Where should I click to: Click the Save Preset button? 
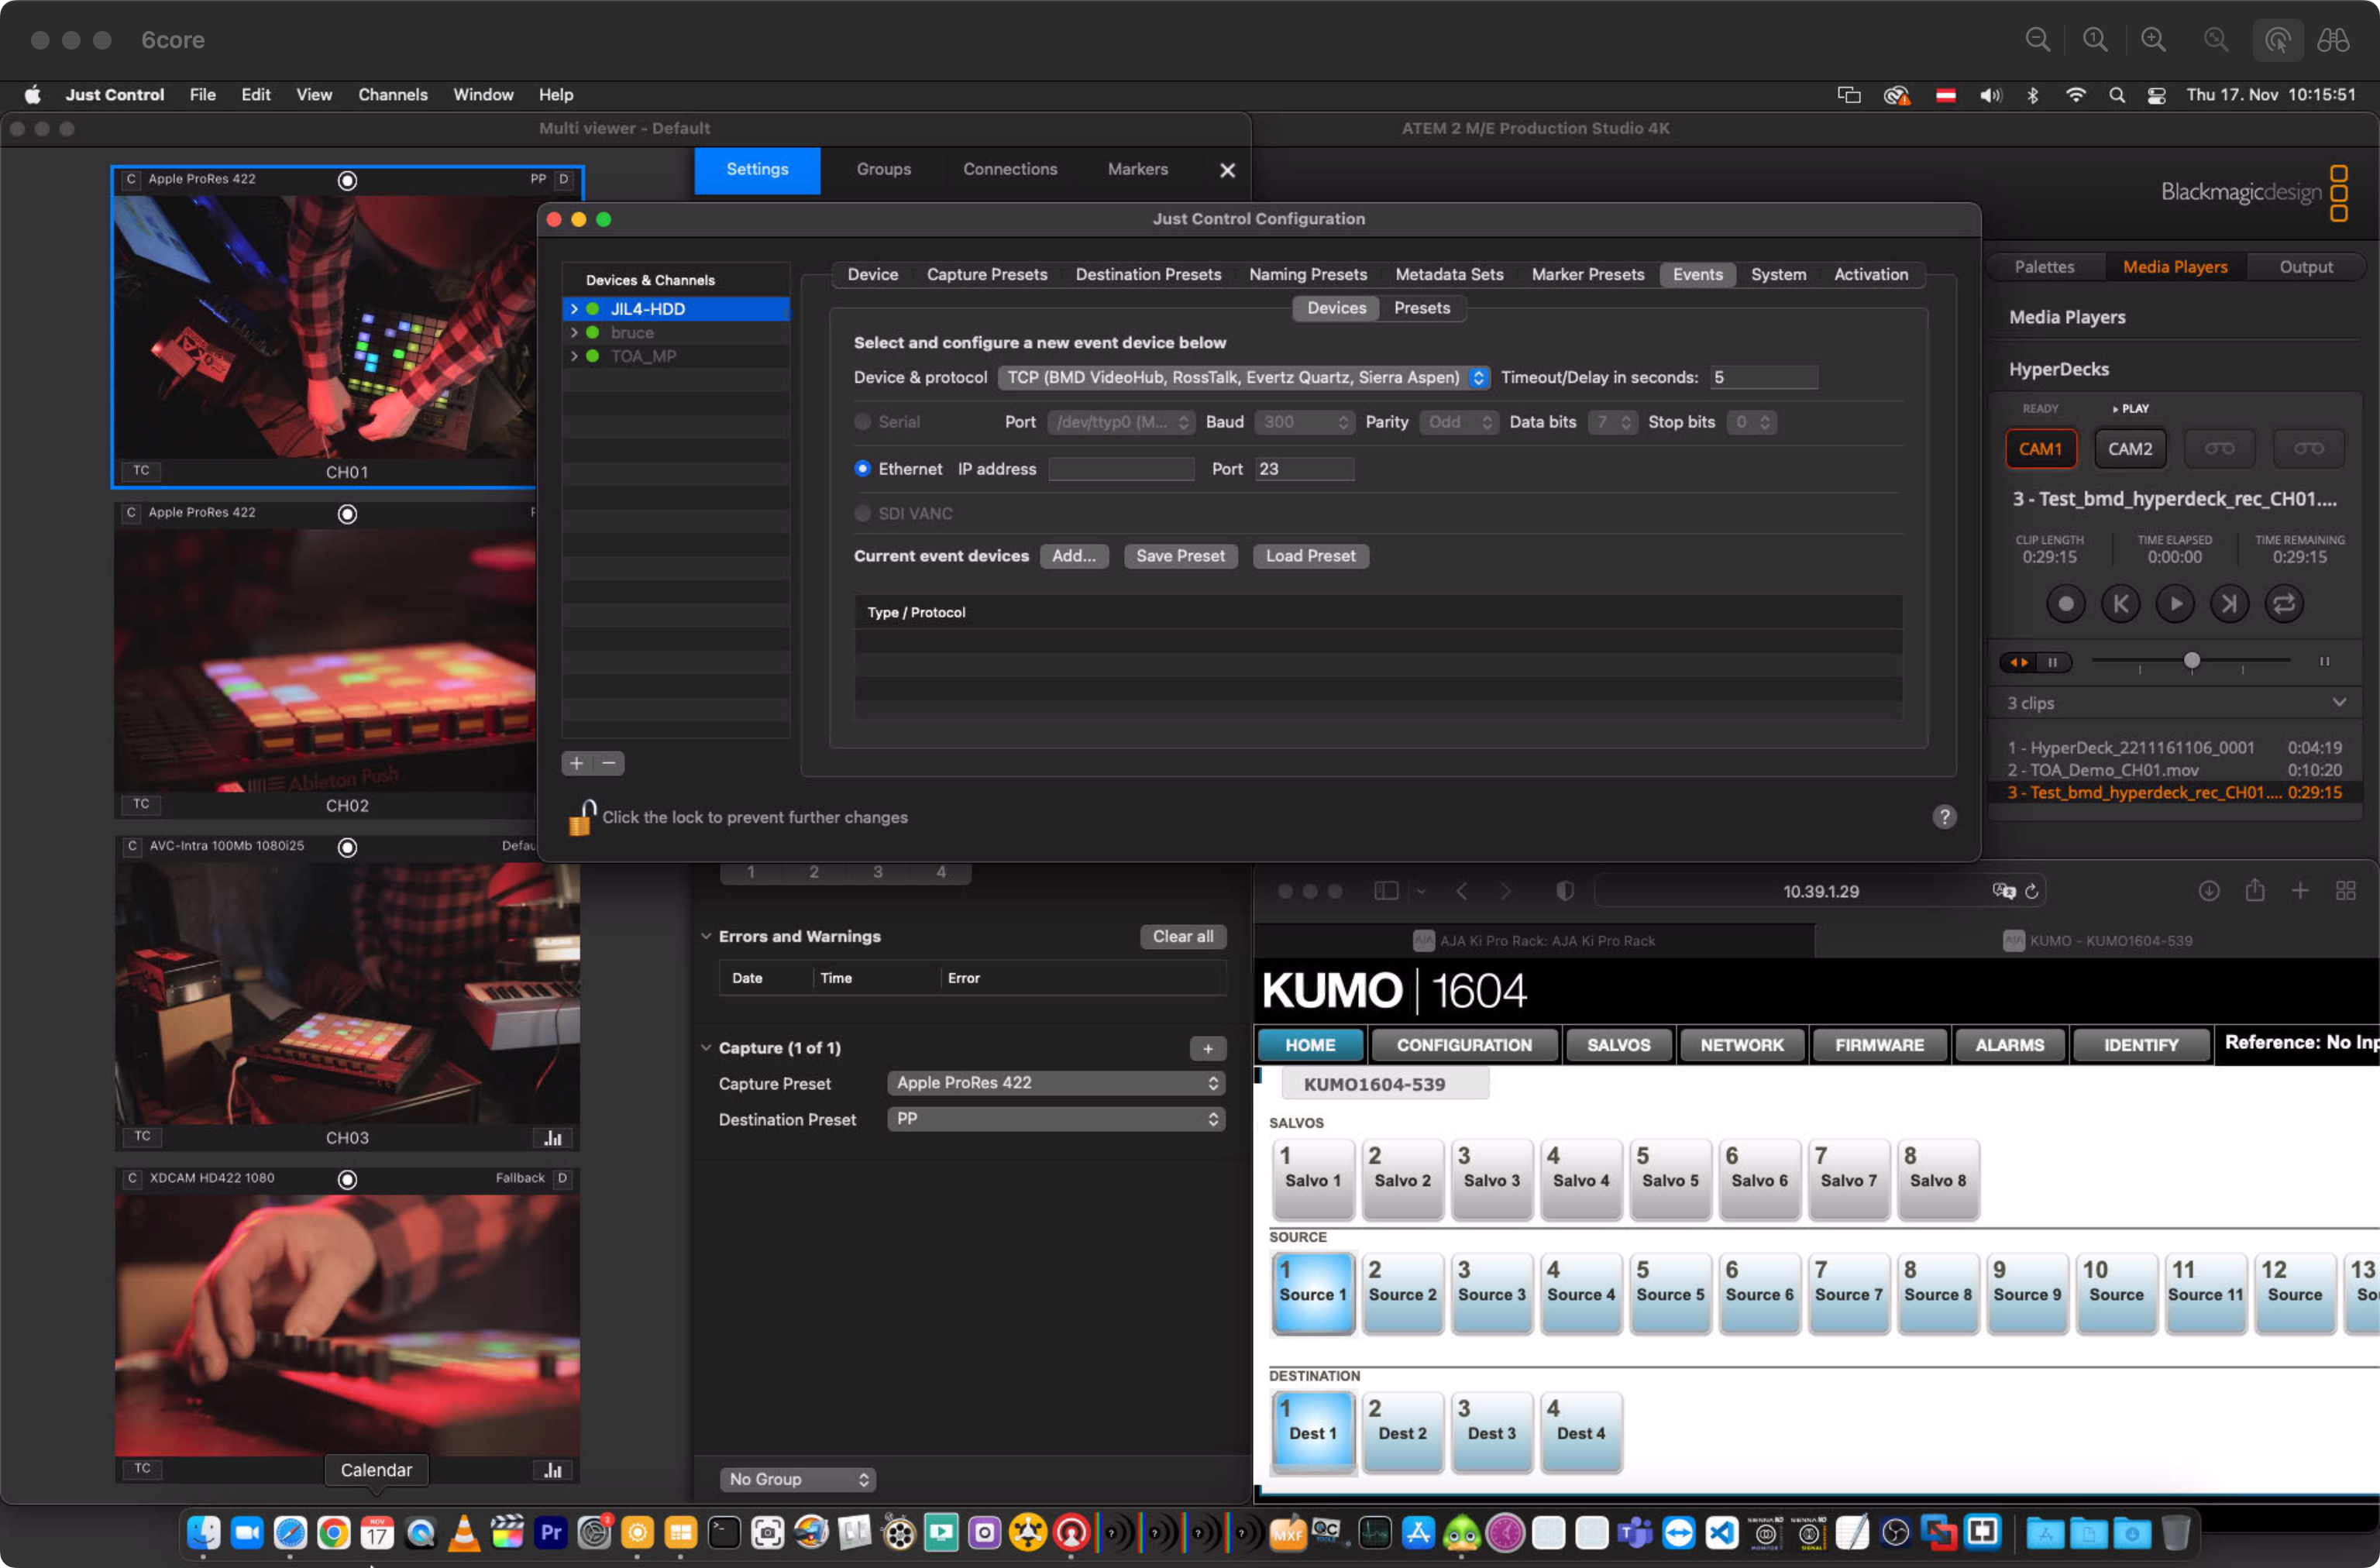coord(1180,556)
